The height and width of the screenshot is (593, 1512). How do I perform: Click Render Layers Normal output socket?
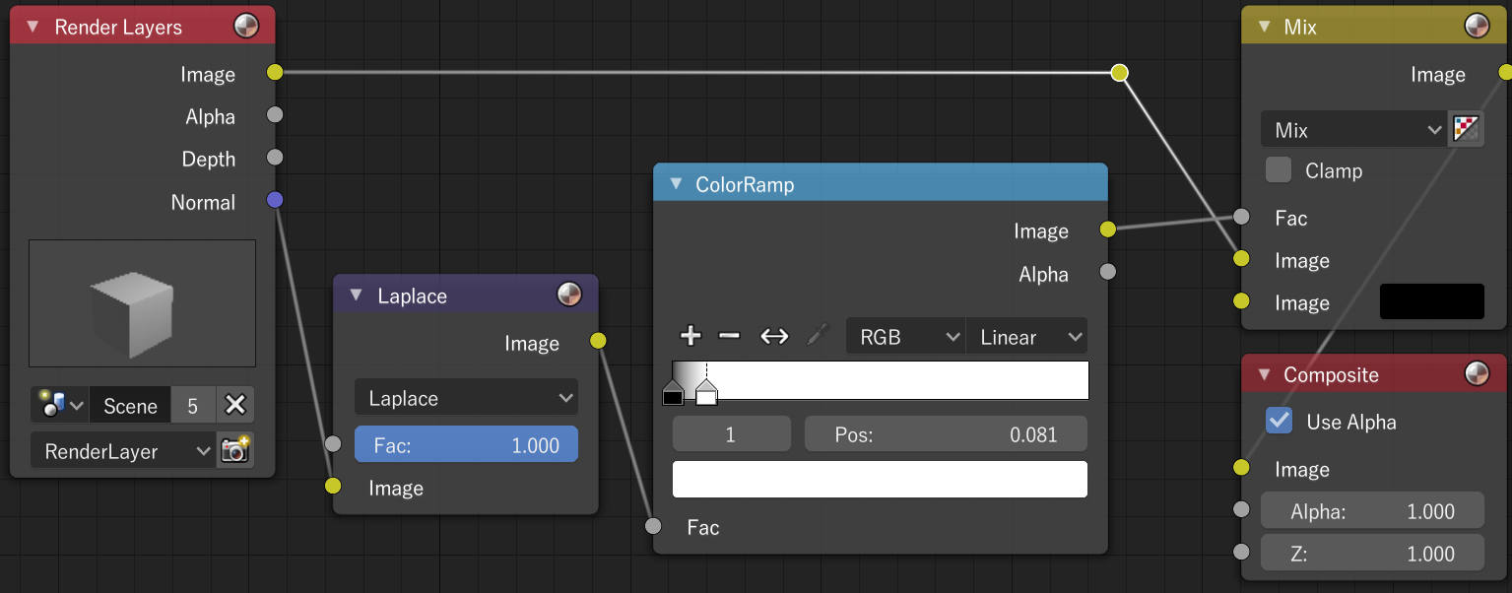(275, 200)
